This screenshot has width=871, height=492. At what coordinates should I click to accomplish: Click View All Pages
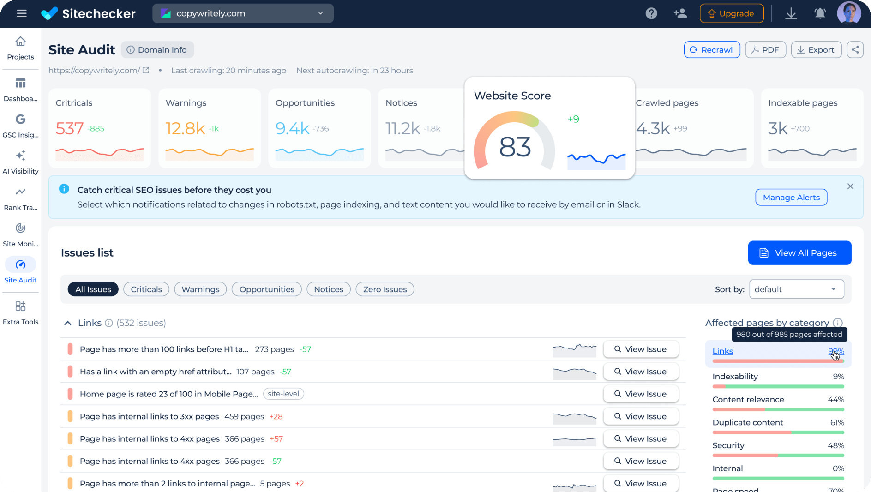click(799, 253)
